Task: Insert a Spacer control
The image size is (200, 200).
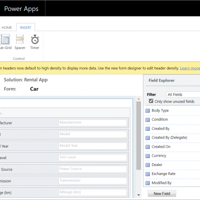Action: [x=20, y=42]
